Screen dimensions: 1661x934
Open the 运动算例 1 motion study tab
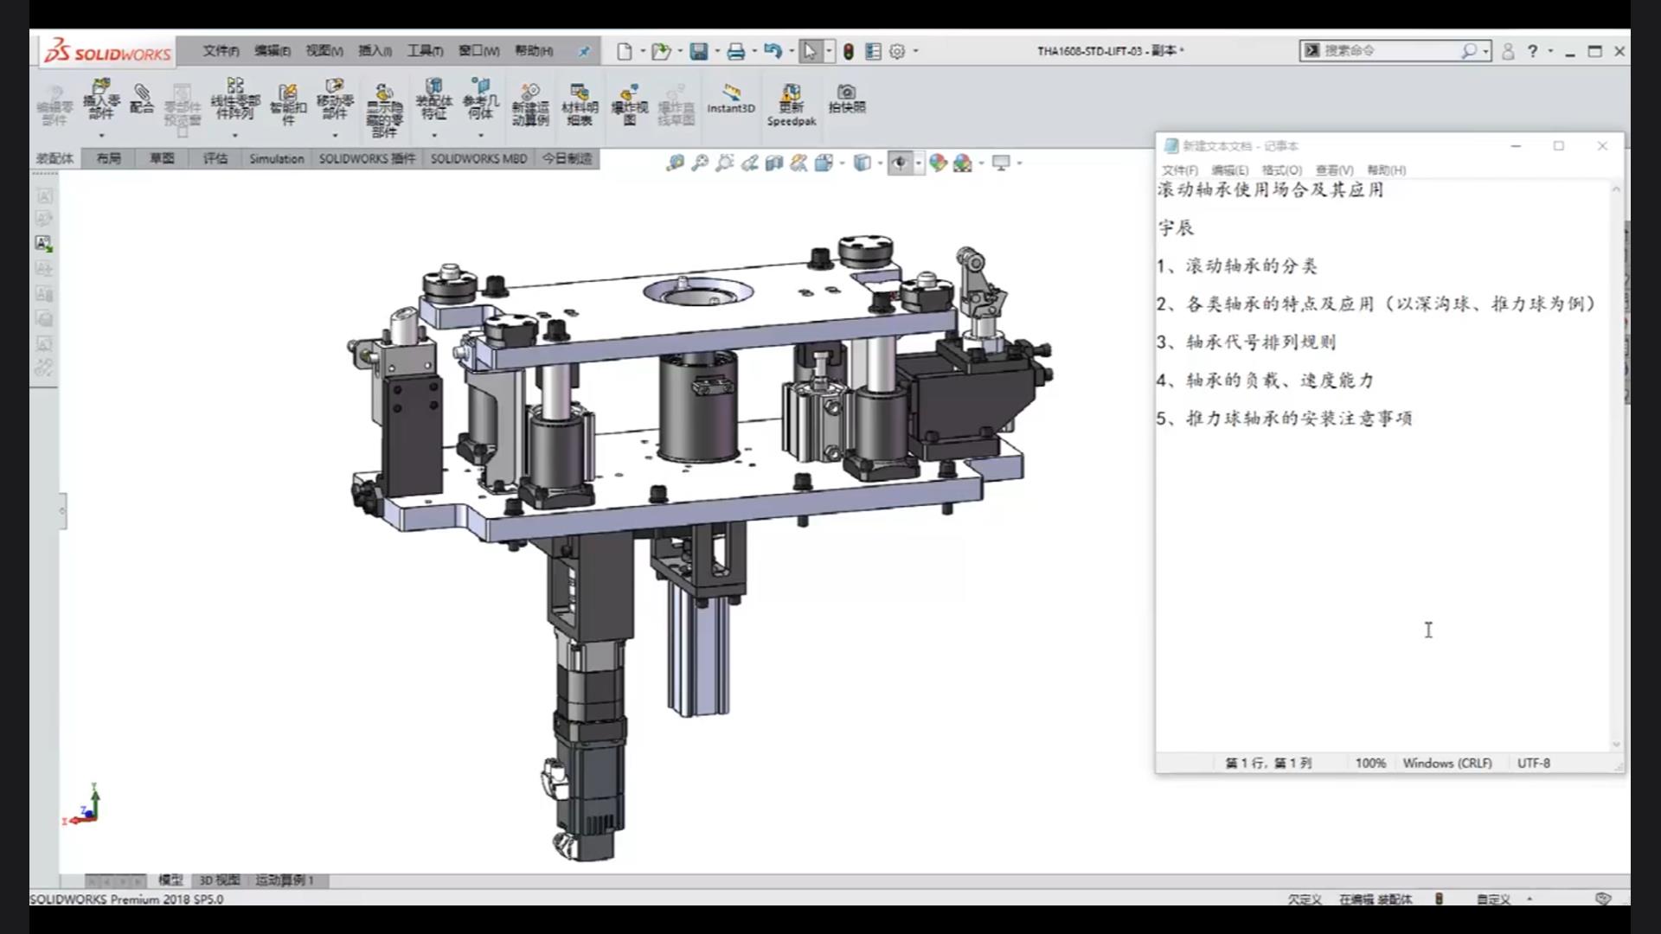pyautogui.click(x=285, y=880)
